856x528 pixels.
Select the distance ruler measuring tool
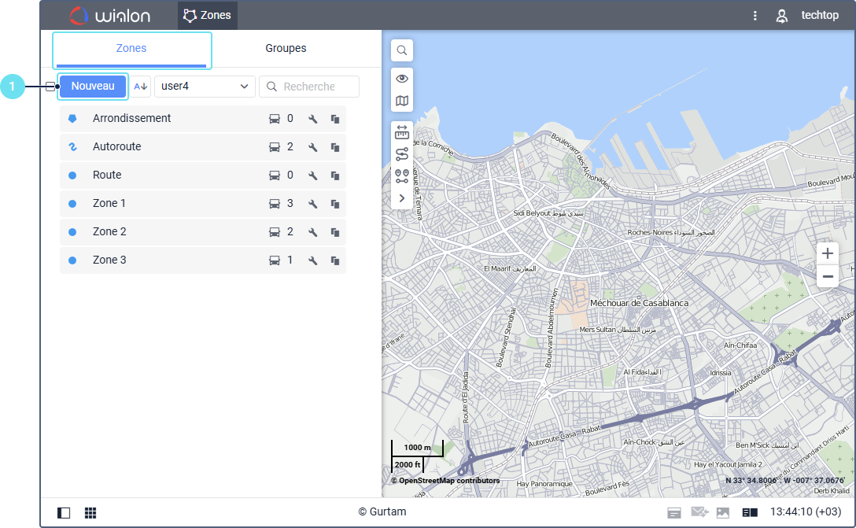pyautogui.click(x=402, y=132)
